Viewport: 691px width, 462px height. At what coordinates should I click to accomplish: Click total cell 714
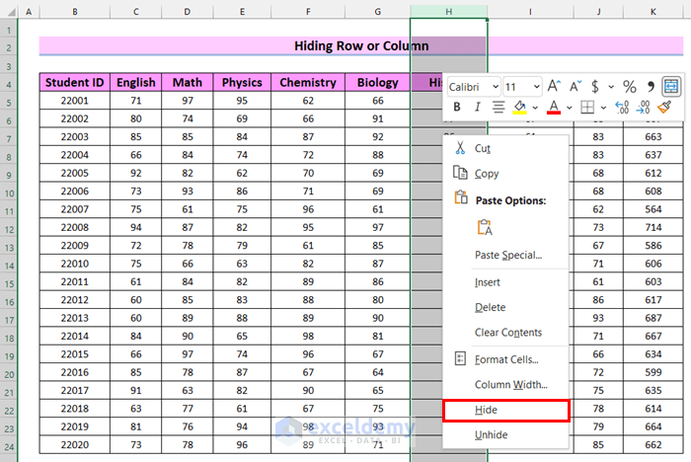[x=653, y=227]
